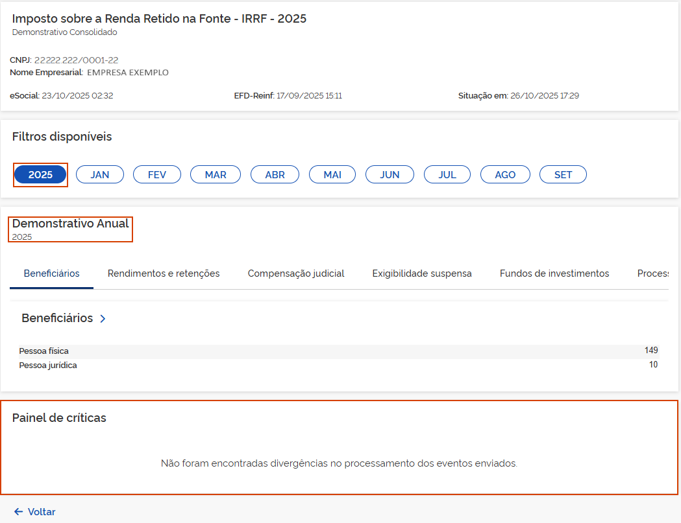The height and width of the screenshot is (523, 681).
Task: Go to the Compensação judicial tab
Action: [296, 273]
